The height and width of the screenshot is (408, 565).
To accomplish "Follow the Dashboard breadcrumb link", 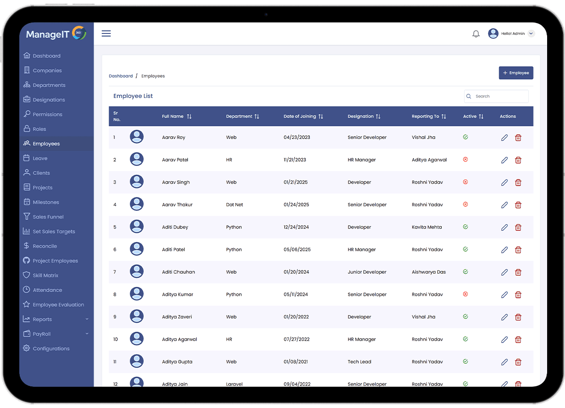I will 121,76.
